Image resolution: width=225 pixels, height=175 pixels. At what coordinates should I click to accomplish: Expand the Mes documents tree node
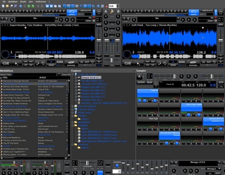(73, 106)
